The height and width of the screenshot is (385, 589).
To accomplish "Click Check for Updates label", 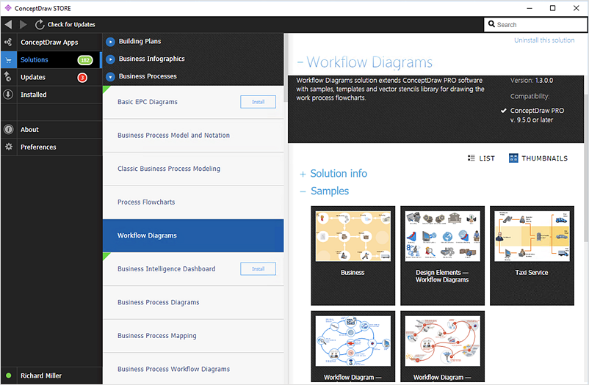I will point(71,24).
